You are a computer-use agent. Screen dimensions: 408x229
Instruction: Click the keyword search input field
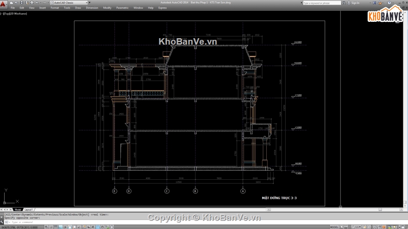(322, 3)
